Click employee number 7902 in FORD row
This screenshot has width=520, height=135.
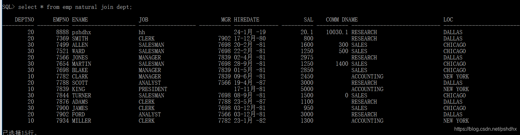(63, 114)
